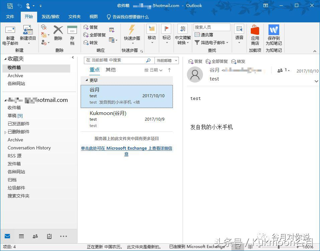Viewport: 320px width, 251px height.
Task: Flag the email with the 标记 icon
Action: (166, 33)
